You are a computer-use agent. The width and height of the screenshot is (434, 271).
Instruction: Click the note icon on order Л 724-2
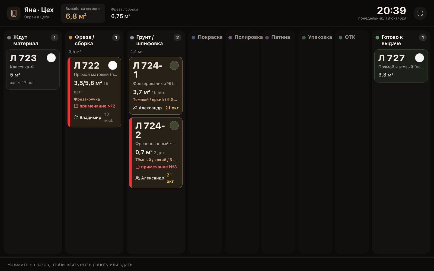[138, 167]
